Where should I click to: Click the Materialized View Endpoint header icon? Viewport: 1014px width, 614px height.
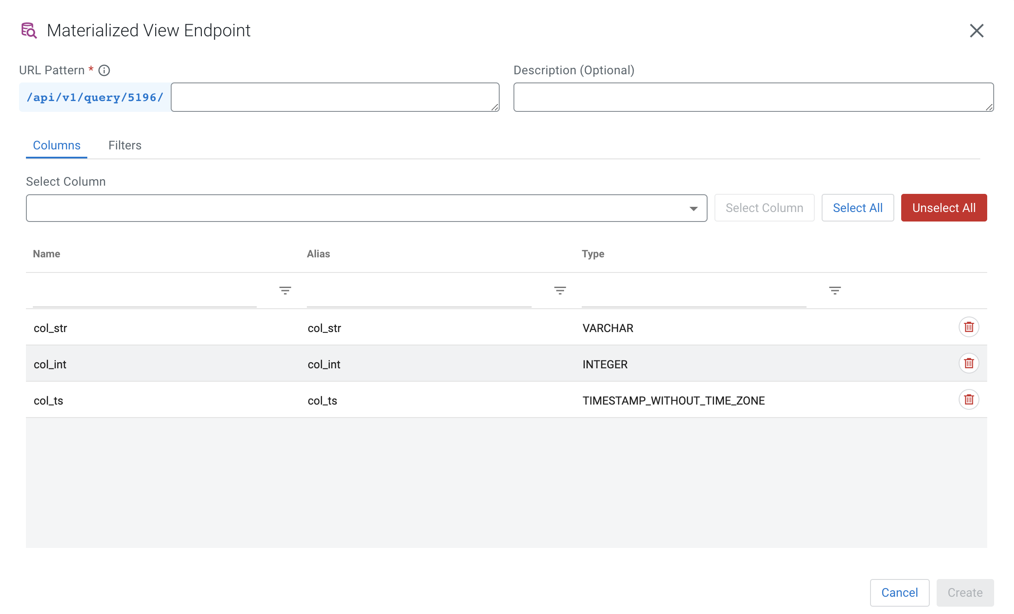click(29, 31)
